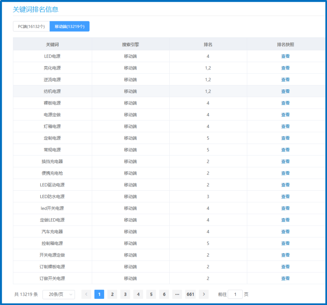View ranking snapshot for 纺机电源
This screenshot has width=327, height=305.
click(285, 91)
